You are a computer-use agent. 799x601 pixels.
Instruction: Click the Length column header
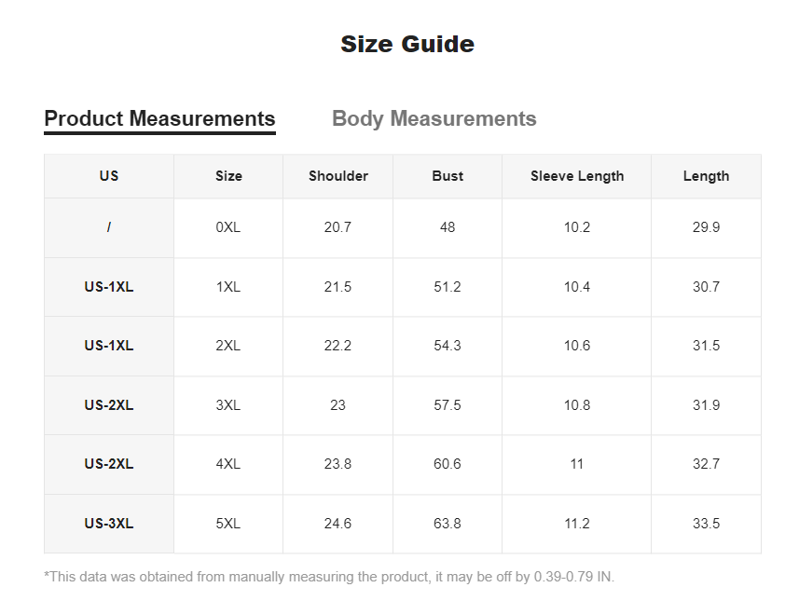707,176
